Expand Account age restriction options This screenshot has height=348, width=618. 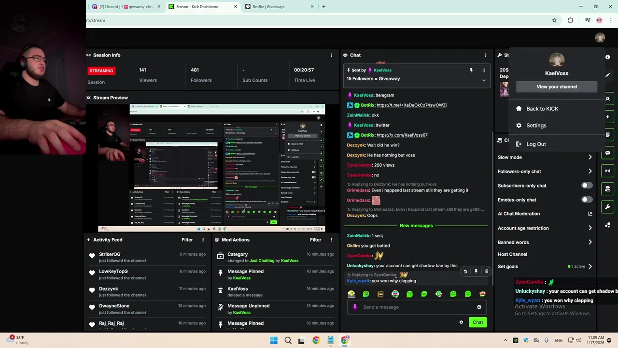point(590,228)
